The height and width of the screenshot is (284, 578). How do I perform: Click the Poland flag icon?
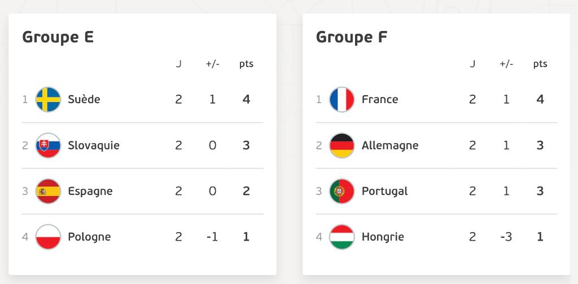[x=49, y=237]
